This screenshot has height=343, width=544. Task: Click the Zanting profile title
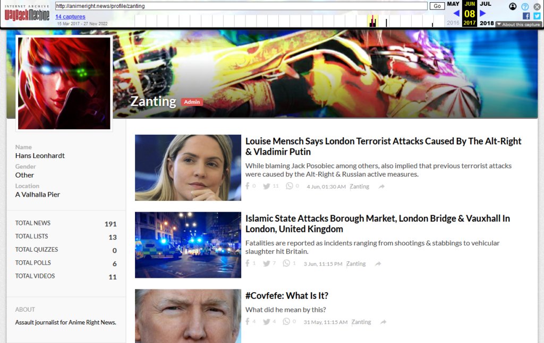(153, 101)
